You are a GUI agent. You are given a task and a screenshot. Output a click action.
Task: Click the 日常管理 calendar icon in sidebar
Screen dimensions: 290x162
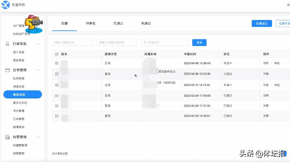(8, 70)
